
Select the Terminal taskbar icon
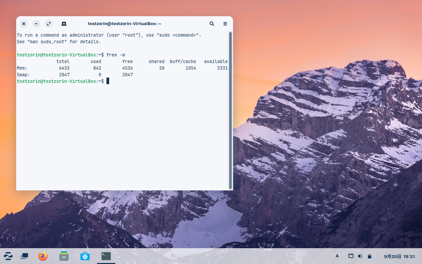pos(106,256)
